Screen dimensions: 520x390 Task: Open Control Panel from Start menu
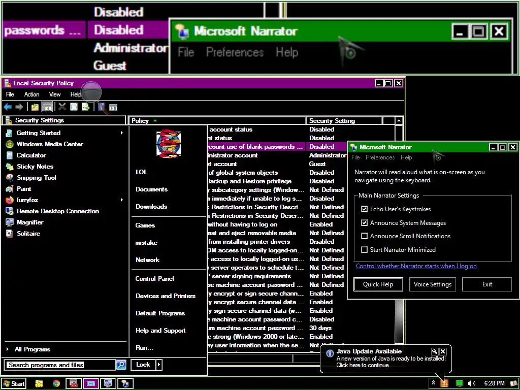point(154,279)
